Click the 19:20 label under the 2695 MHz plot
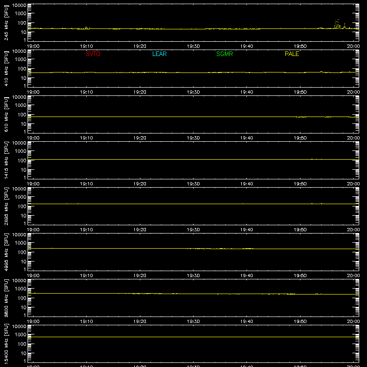This screenshot has width=367, height=367. click(x=140, y=230)
